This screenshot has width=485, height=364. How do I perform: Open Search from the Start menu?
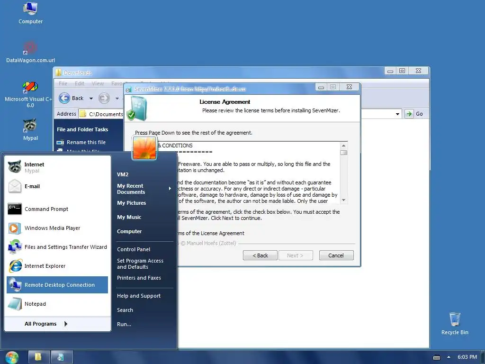point(125,310)
